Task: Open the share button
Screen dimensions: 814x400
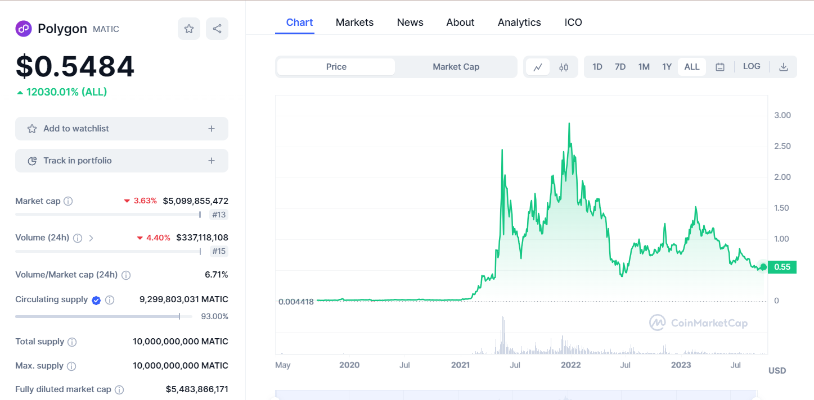Action: pyautogui.click(x=217, y=29)
